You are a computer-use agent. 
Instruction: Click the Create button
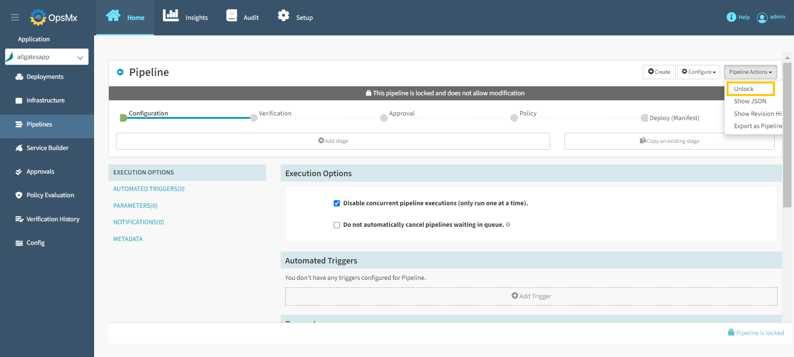point(659,72)
